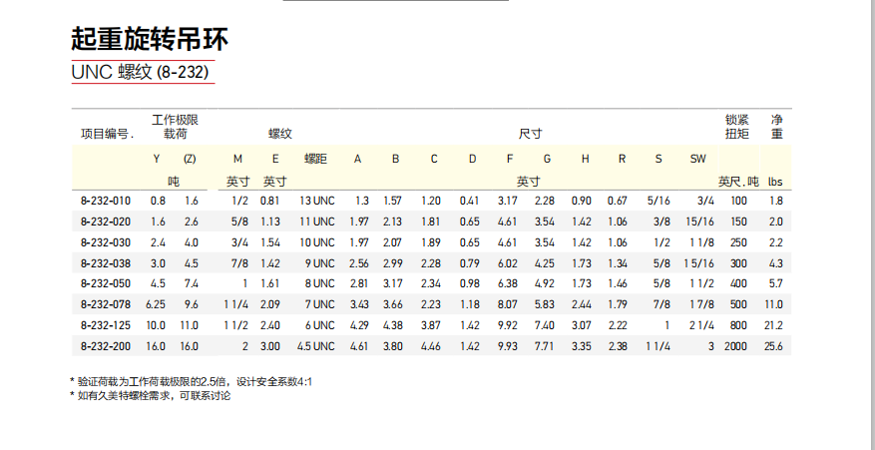Click item number 8-232-078

106,304
